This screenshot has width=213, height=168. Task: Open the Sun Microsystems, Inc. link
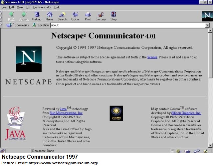point(66,113)
